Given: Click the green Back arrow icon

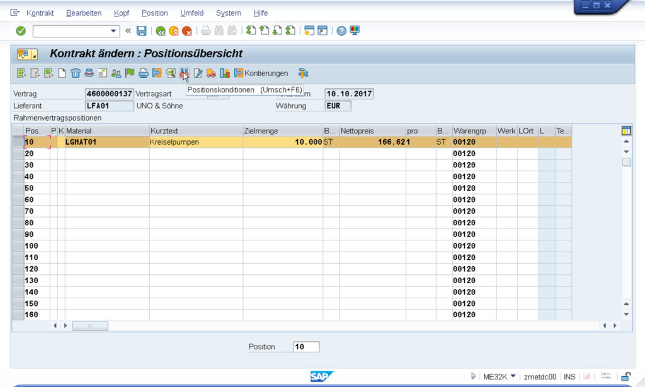Looking at the screenshot, I should (161, 31).
